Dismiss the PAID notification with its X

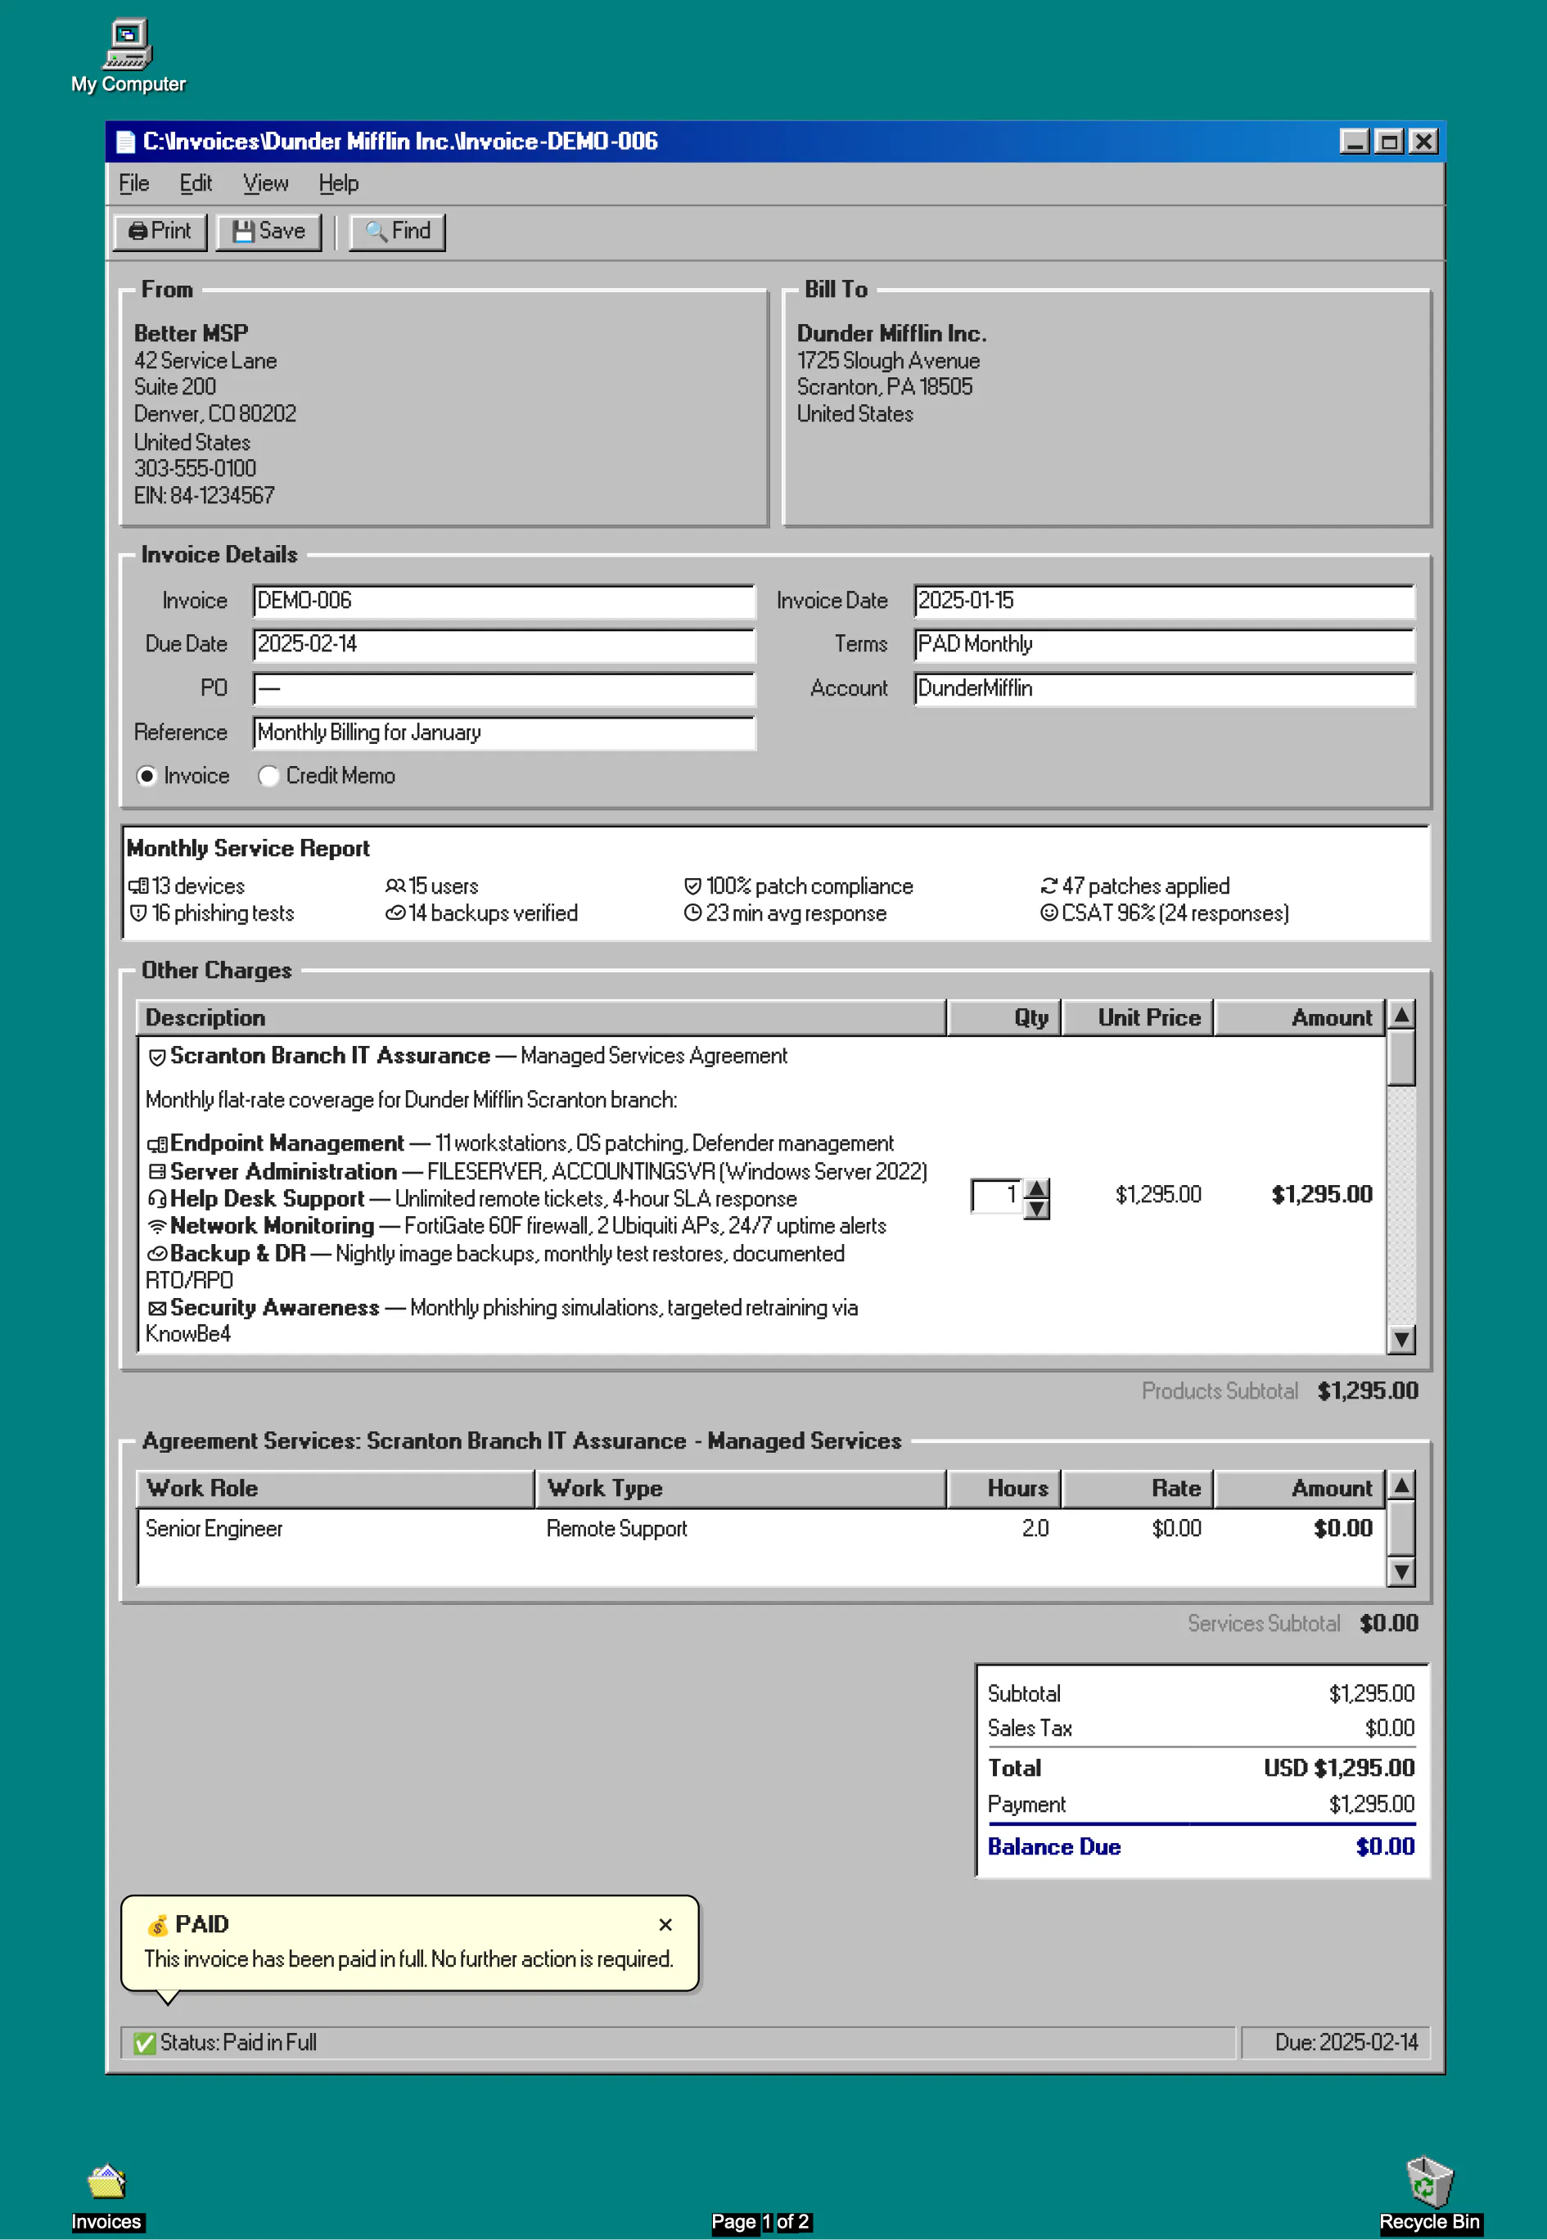pos(665,1925)
